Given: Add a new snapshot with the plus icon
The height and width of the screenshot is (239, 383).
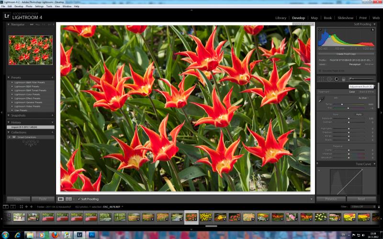Looking at the screenshot, I should point(52,115).
